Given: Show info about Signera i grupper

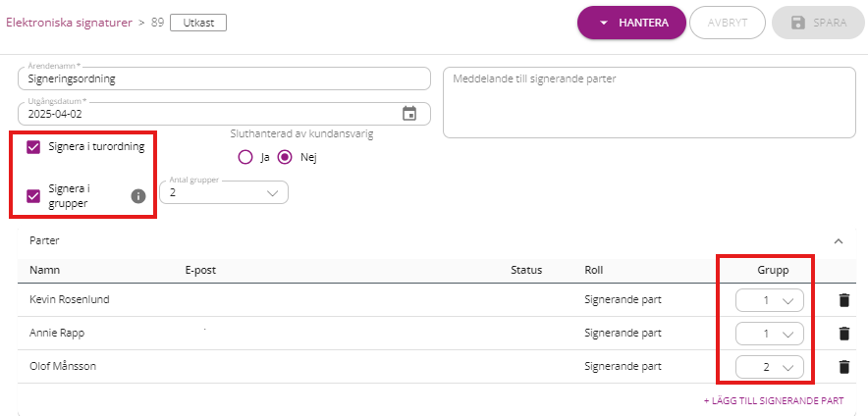Looking at the screenshot, I should click(x=138, y=195).
